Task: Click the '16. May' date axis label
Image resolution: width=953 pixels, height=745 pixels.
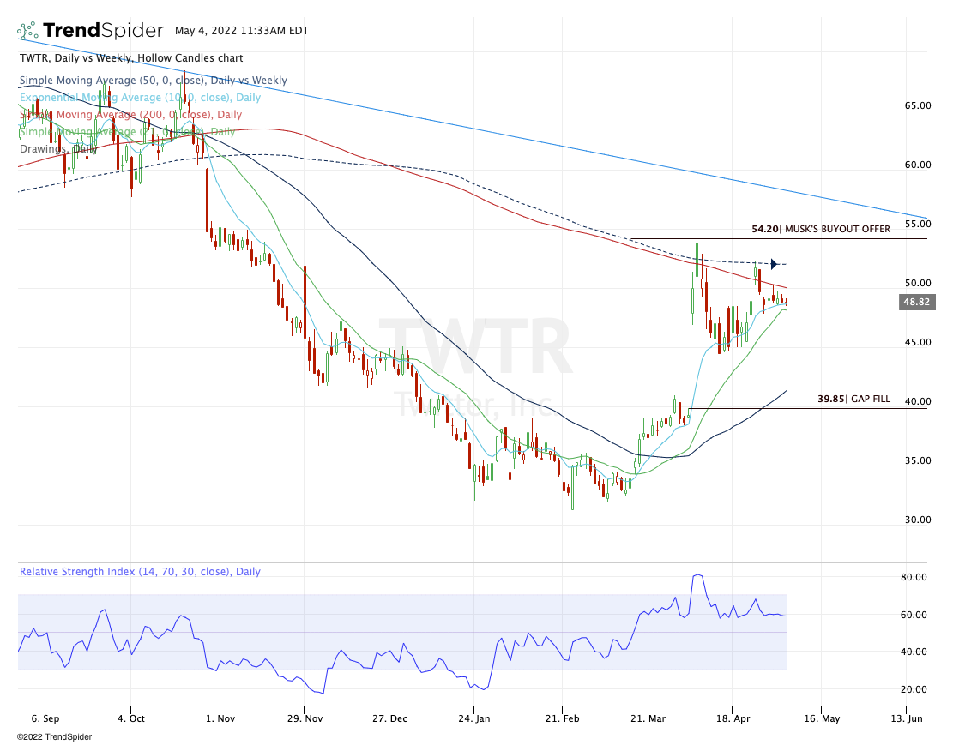Action: click(822, 718)
